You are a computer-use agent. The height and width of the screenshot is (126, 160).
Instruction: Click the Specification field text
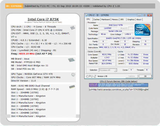click(124, 38)
